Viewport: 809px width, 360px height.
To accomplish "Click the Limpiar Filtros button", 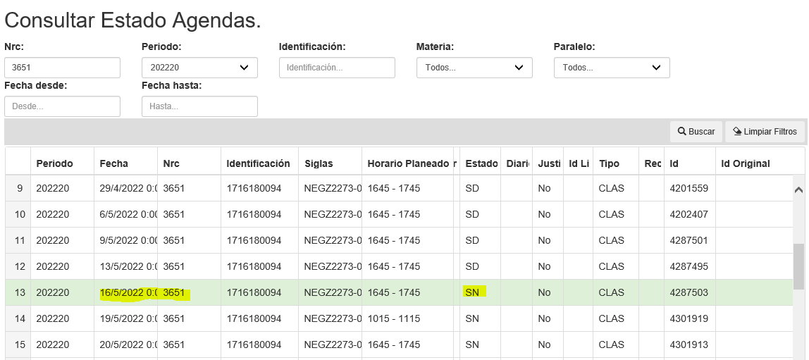I will (x=765, y=132).
